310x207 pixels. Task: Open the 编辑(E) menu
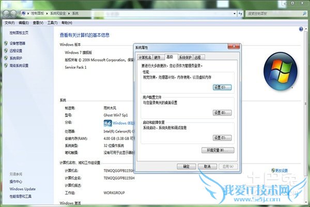pos(24,23)
